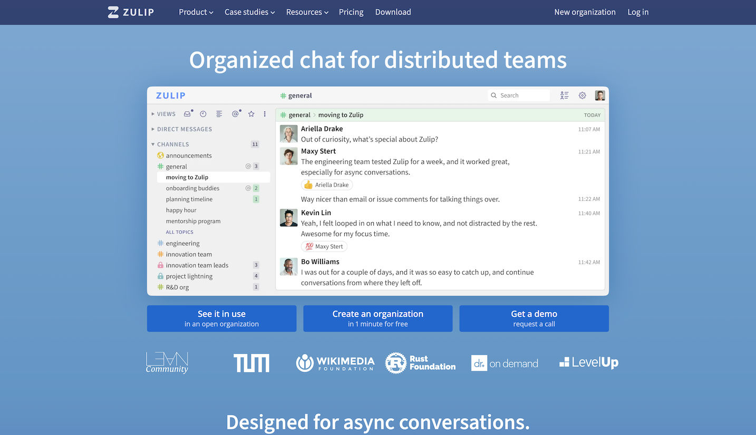Go to the Download page
This screenshot has height=435, width=756.
pyautogui.click(x=393, y=12)
